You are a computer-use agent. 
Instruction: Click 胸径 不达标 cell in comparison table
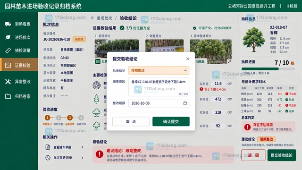(x=291, y=94)
